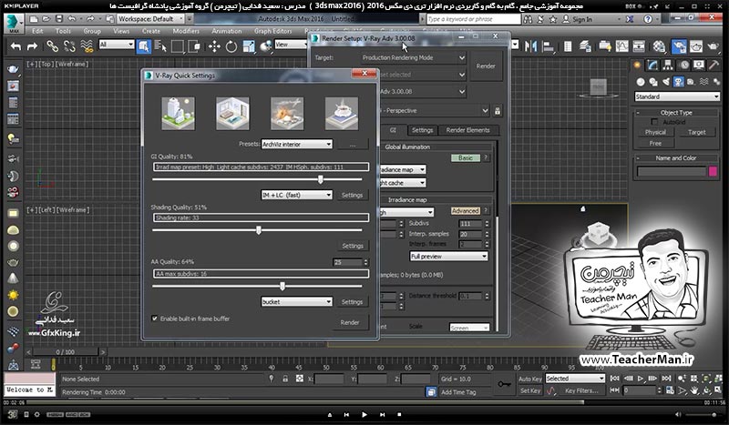
Task: Open the Selected key filter dropdown
Action: [x=575, y=379]
